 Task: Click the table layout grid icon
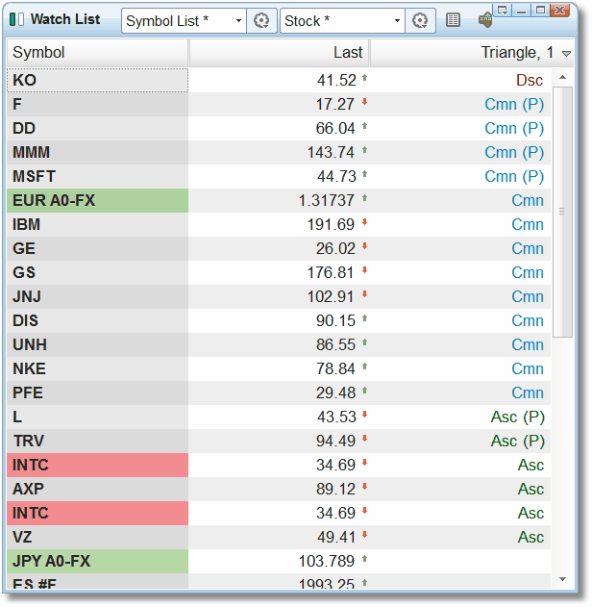click(x=453, y=20)
